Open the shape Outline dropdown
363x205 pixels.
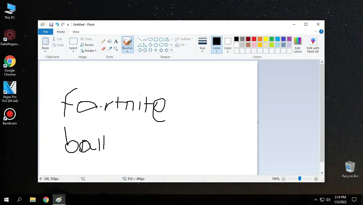[184, 39]
